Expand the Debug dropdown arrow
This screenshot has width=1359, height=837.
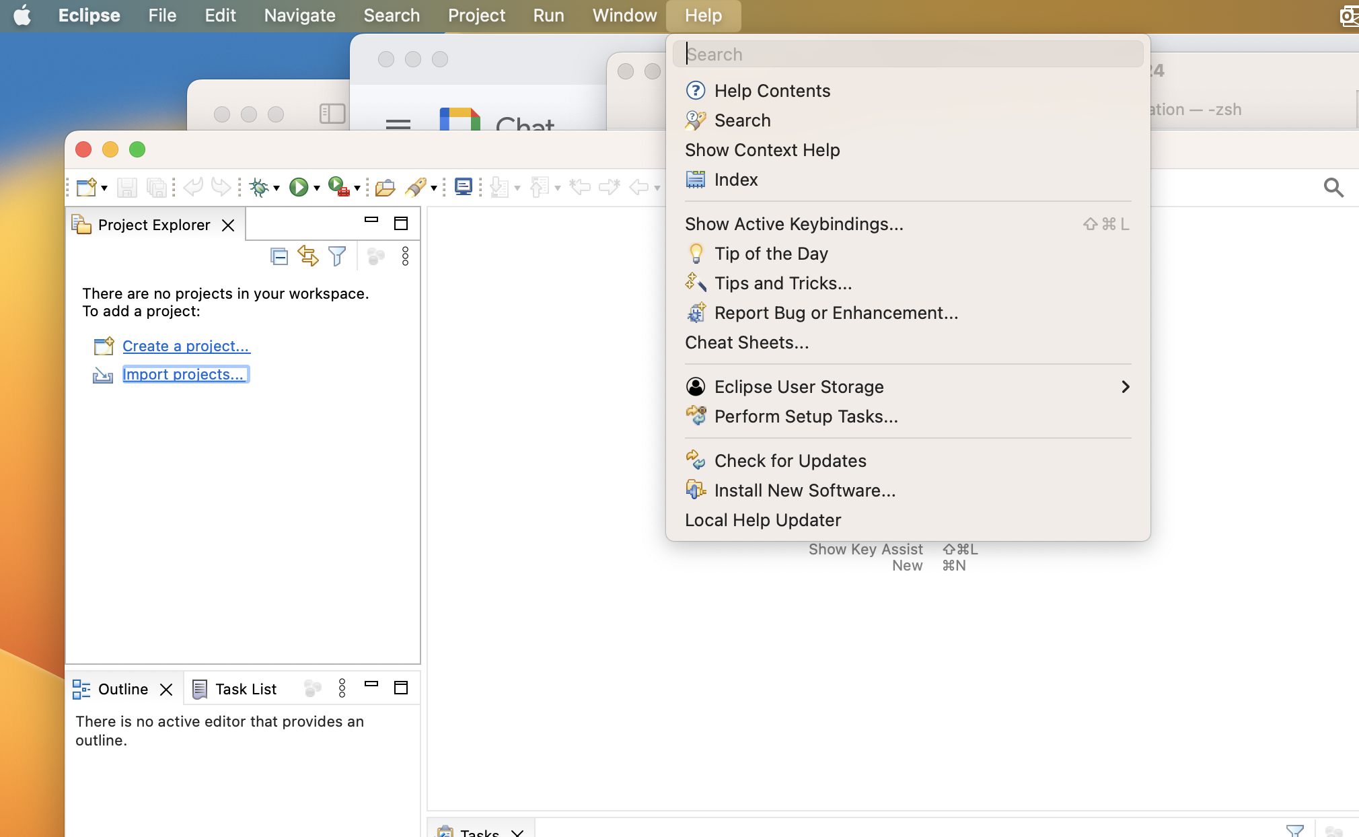277,188
